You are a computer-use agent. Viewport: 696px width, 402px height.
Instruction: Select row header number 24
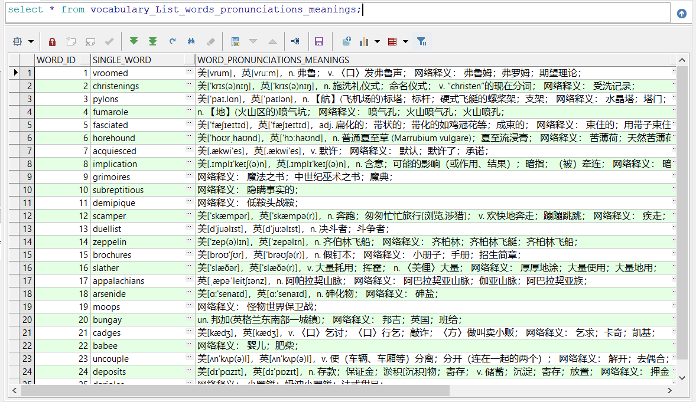(27, 371)
